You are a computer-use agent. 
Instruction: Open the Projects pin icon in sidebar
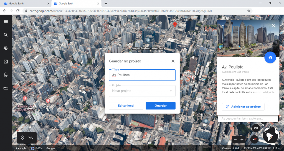[x=6, y=75]
